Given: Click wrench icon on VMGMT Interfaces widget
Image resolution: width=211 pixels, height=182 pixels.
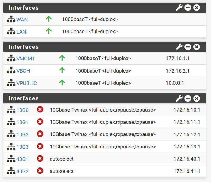Looking at the screenshot, I should pos(179,47).
